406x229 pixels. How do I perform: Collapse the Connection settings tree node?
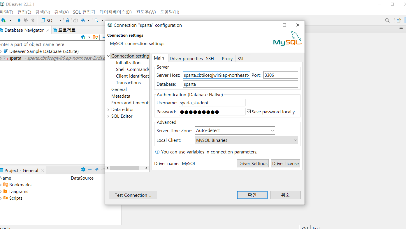pyautogui.click(x=108, y=56)
